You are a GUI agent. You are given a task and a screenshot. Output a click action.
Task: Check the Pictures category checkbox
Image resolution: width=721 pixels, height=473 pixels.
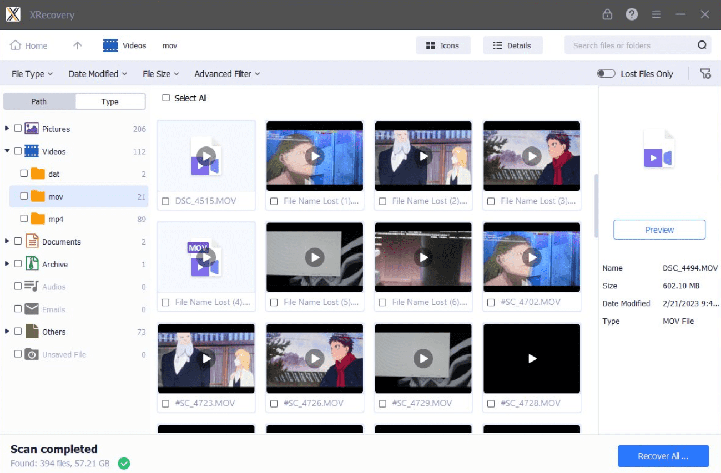coord(18,128)
